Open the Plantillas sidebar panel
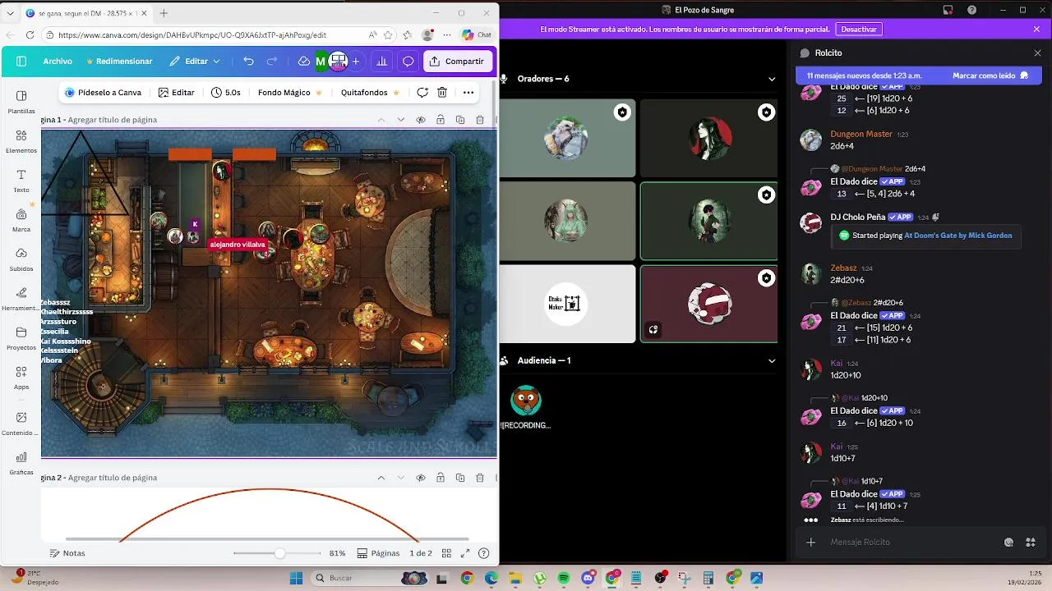The width and height of the screenshot is (1052, 591). 21,102
